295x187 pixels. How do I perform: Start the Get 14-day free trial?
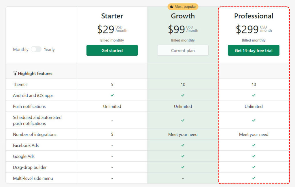(254, 50)
